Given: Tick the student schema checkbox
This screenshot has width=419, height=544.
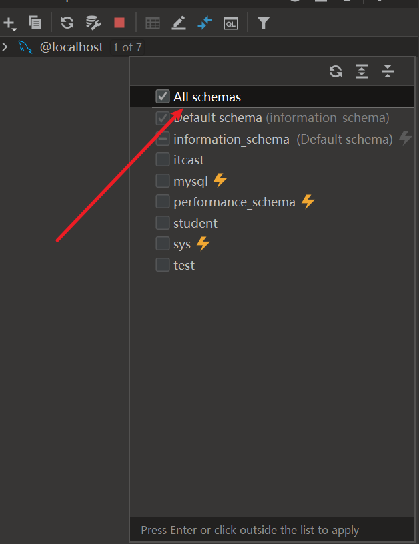Looking at the screenshot, I should [163, 223].
